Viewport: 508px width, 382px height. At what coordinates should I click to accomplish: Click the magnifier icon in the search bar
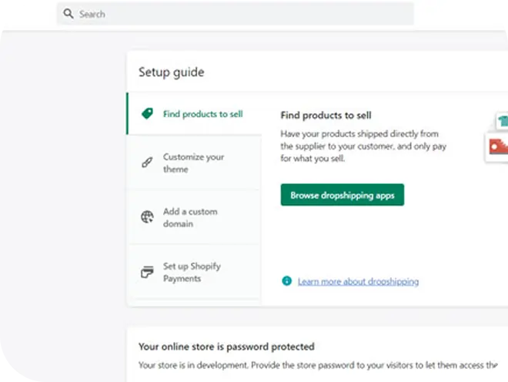tap(69, 14)
